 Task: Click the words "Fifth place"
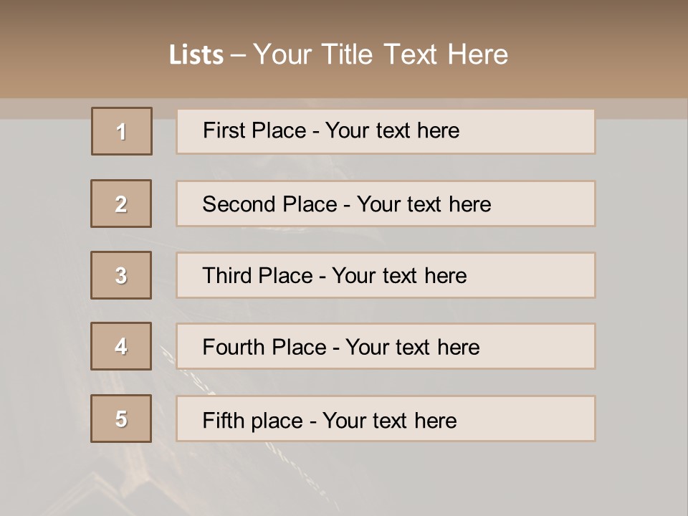[x=252, y=420]
